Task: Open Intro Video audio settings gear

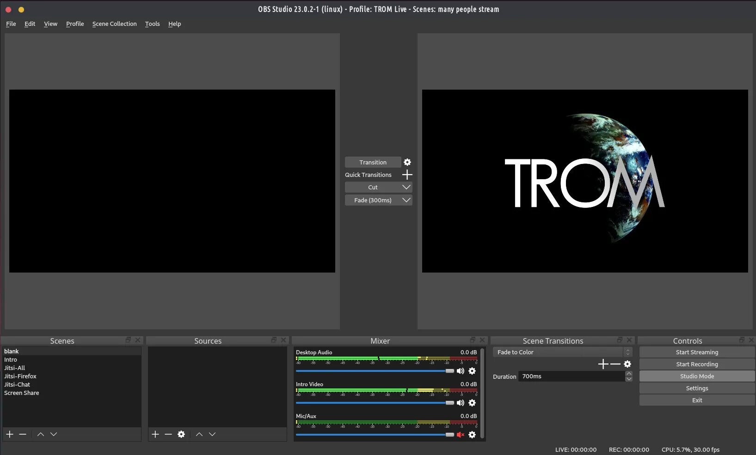Action: (x=472, y=403)
